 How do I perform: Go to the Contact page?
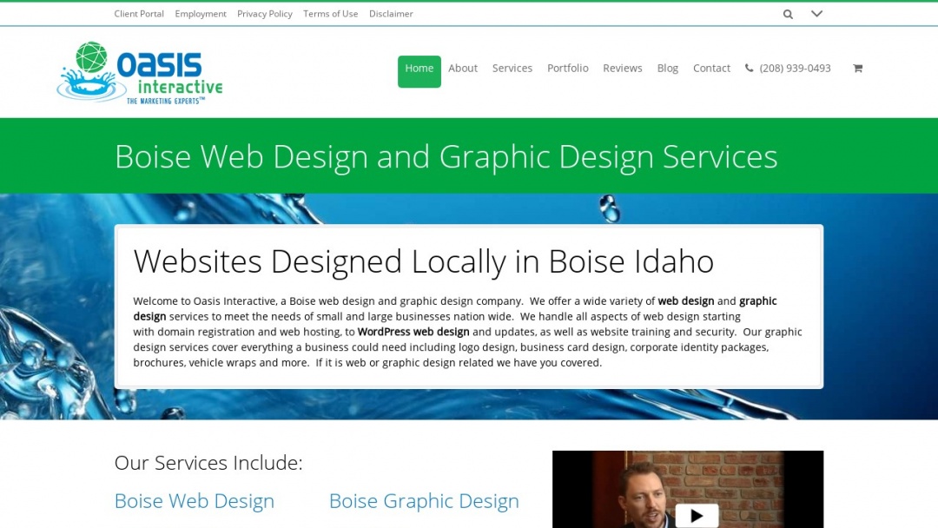click(711, 68)
